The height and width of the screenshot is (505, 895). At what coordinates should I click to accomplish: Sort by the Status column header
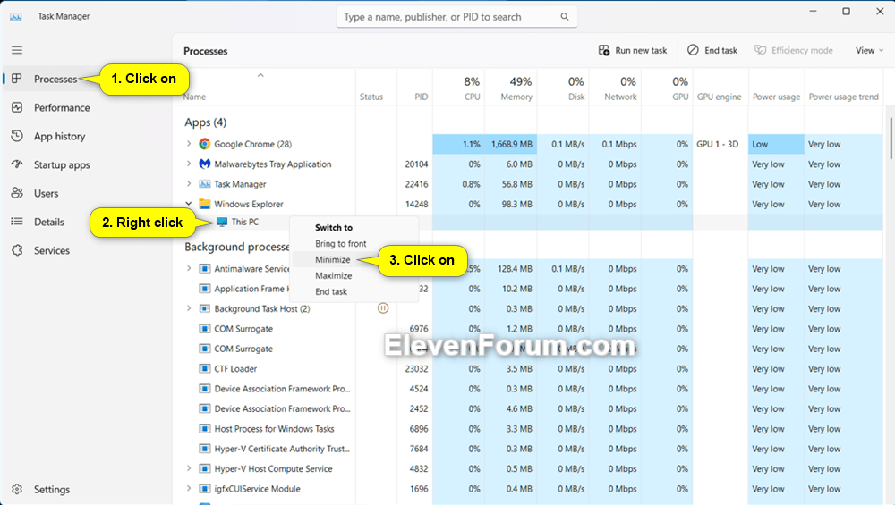pyautogui.click(x=376, y=88)
